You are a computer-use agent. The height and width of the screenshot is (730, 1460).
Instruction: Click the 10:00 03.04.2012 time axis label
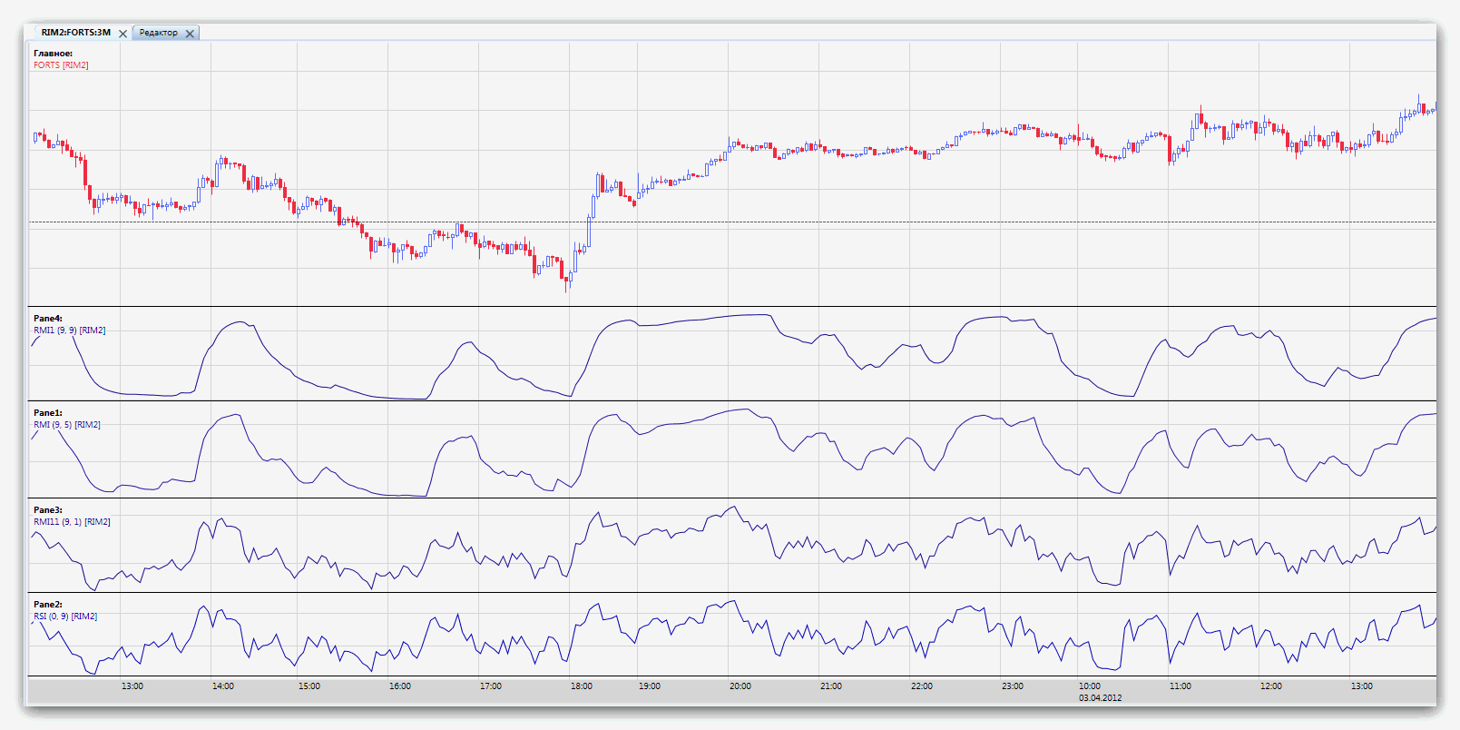1099,692
